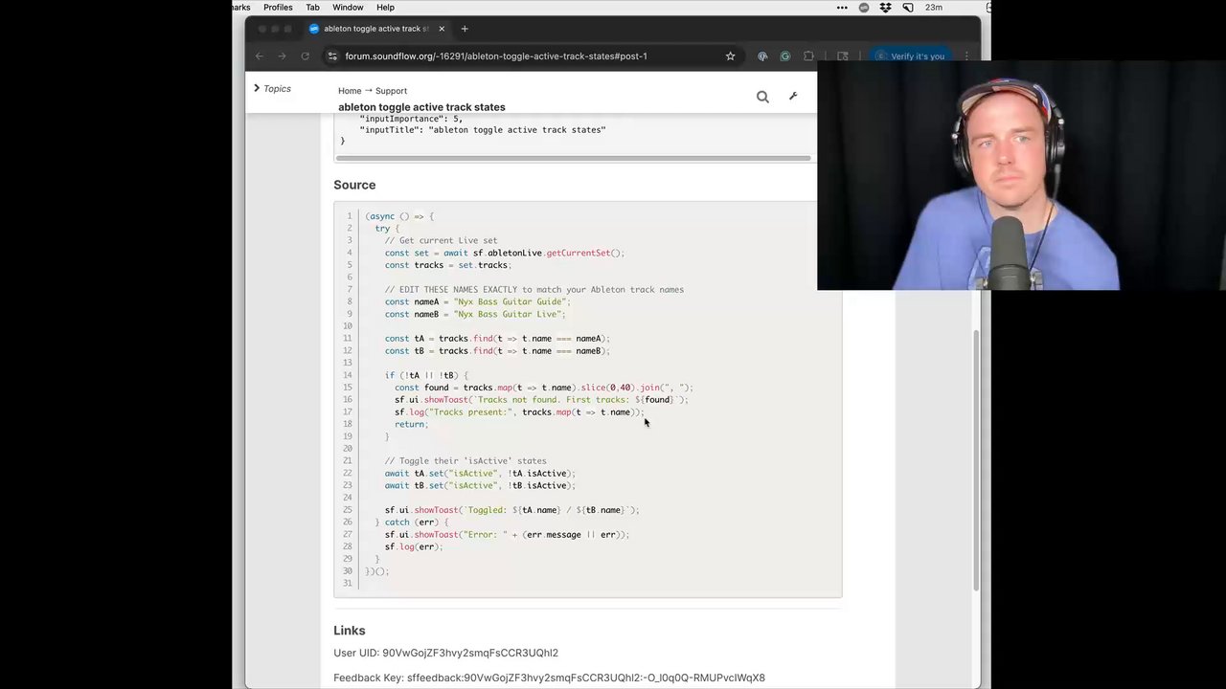
Task: Click the "inputTitle" JSON line
Action: click(483, 129)
